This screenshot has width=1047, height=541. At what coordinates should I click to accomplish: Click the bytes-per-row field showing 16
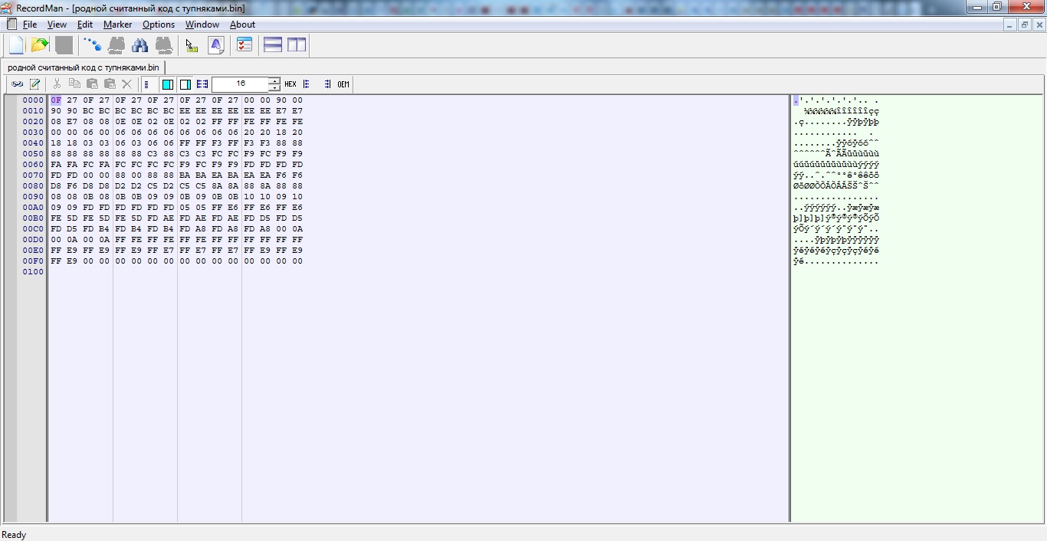240,84
